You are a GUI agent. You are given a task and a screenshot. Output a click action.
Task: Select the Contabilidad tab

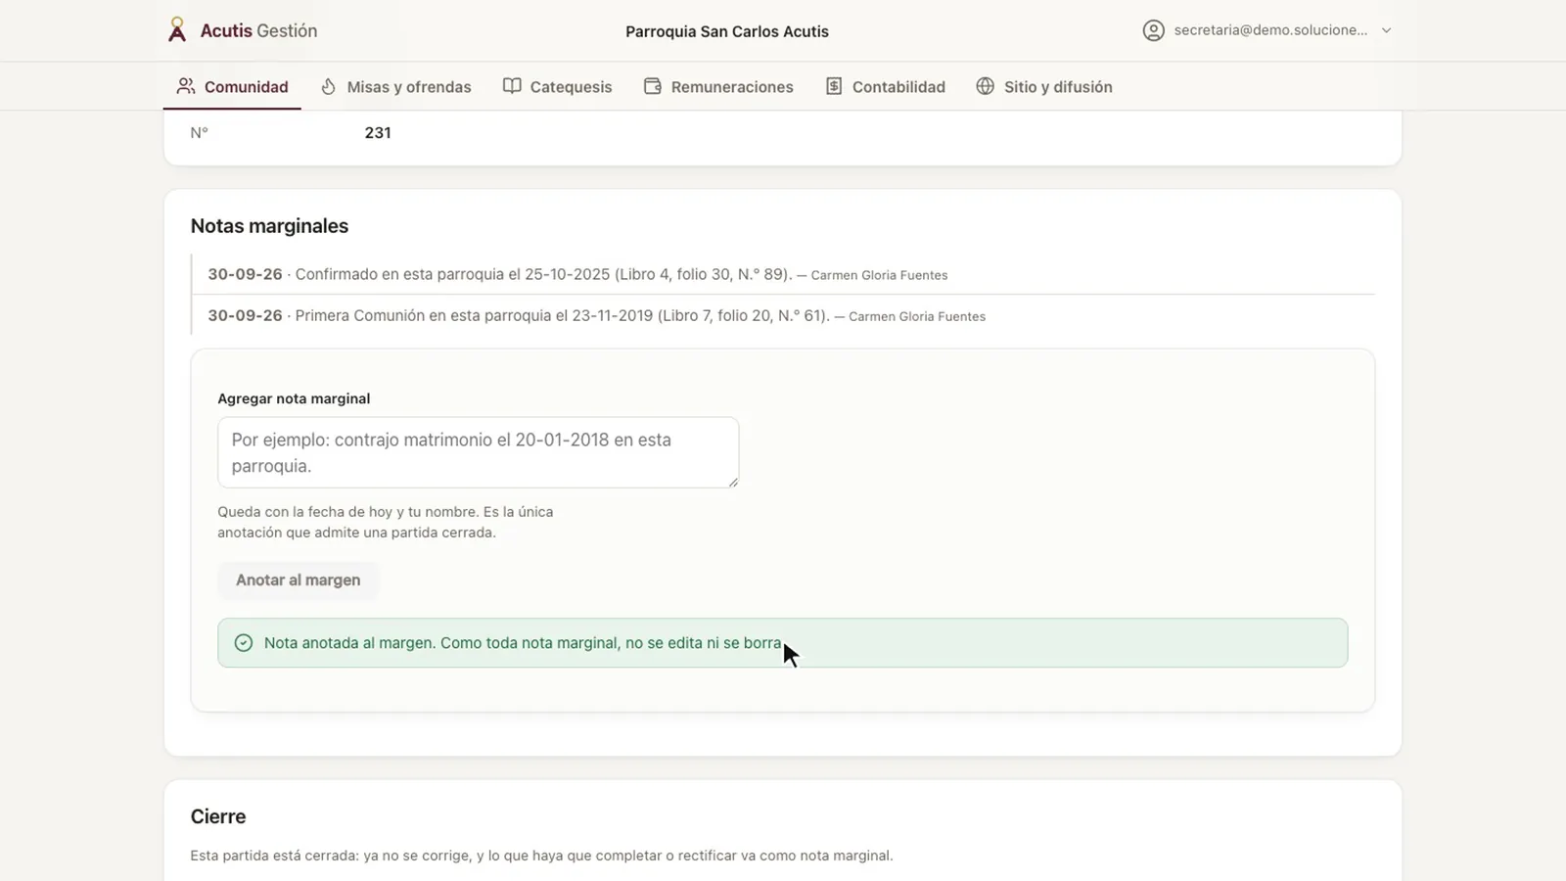886,86
